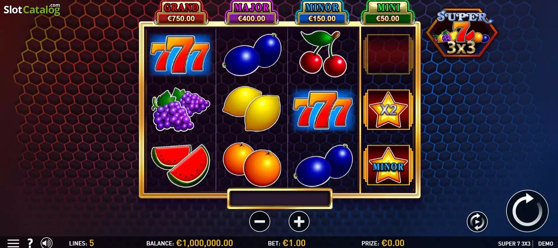Viewport: 558px width, 248px height.
Task: Click the watermelon symbol on first reel
Action: (x=180, y=165)
